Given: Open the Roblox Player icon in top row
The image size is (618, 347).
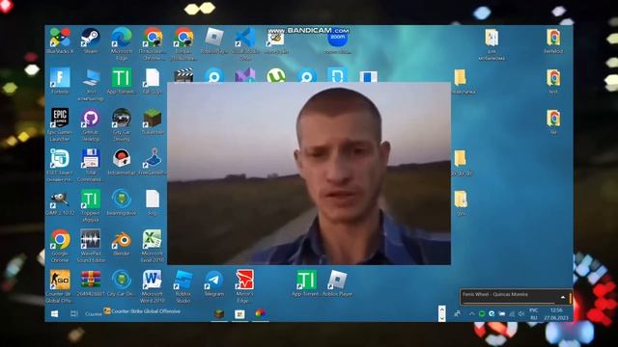Looking at the screenshot, I should click(214, 40).
